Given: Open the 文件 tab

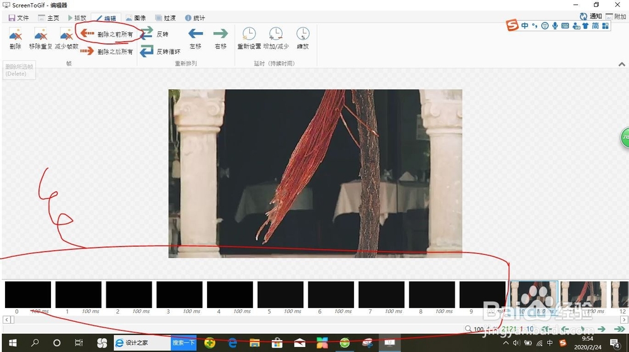Looking at the screenshot, I should [x=18, y=18].
